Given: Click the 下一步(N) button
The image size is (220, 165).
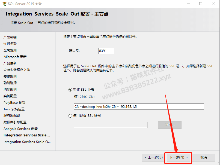Looking at the screenshot, I should pos(178,157).
